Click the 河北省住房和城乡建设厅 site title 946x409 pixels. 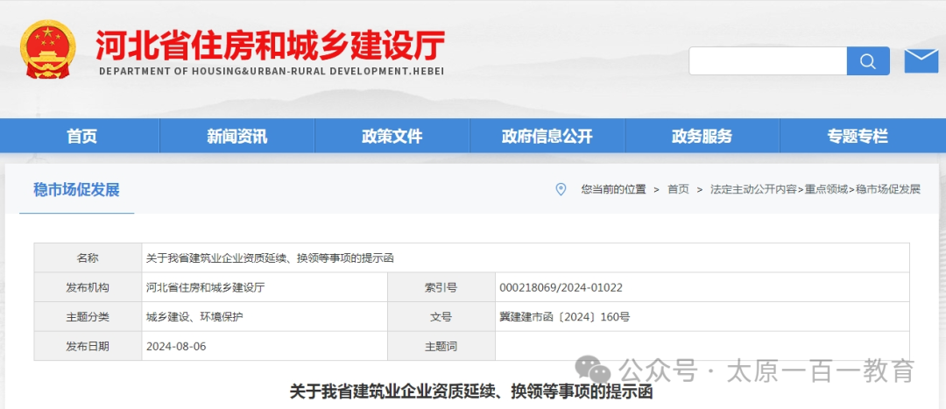pos(271,46)
